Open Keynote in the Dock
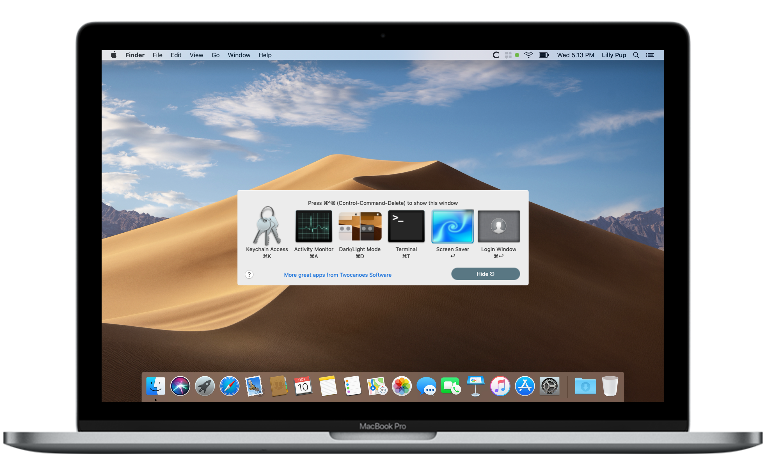This screenshot has width=767, height=465. pos(475,386)
